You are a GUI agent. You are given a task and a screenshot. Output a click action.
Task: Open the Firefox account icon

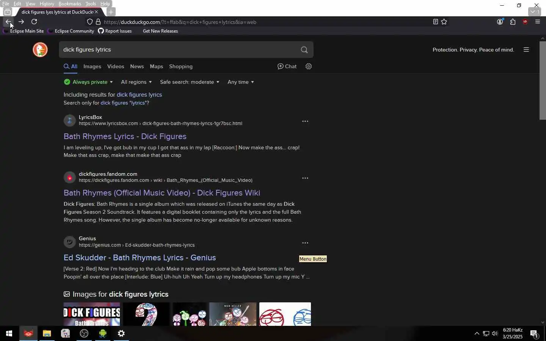coord(500,22)
